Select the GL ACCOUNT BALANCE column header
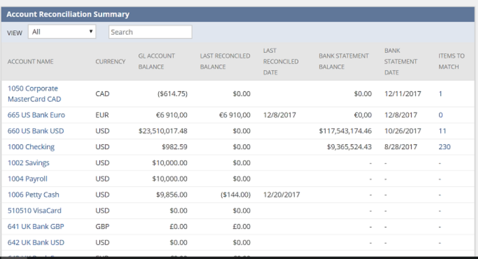Viewport: 478px width, 259px height. [x=157, y=61]
